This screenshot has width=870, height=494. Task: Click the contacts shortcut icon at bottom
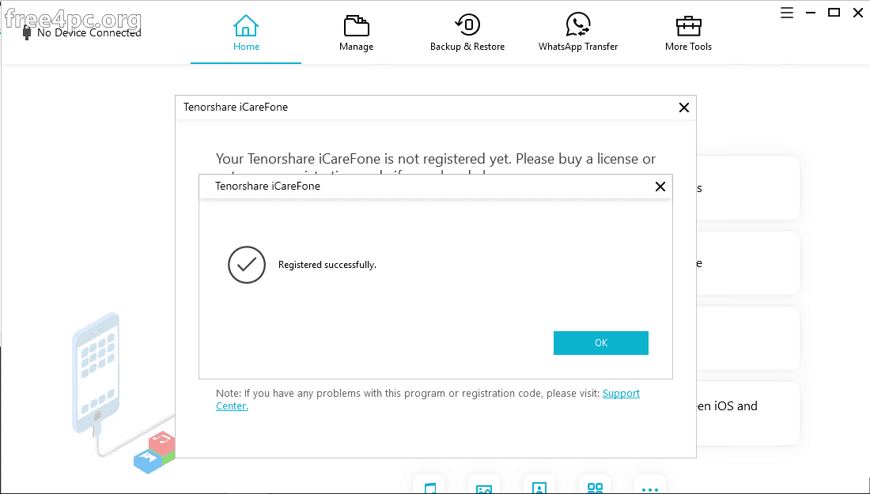(x=539, y=488)
